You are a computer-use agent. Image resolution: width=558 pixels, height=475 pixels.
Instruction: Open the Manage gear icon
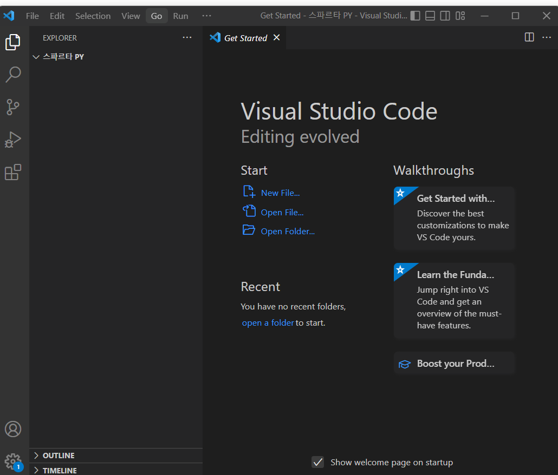coord(13,461)
